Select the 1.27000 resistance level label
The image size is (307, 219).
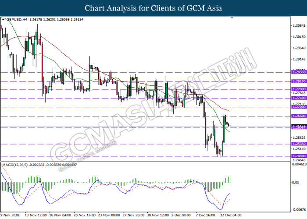pos(299,107)
